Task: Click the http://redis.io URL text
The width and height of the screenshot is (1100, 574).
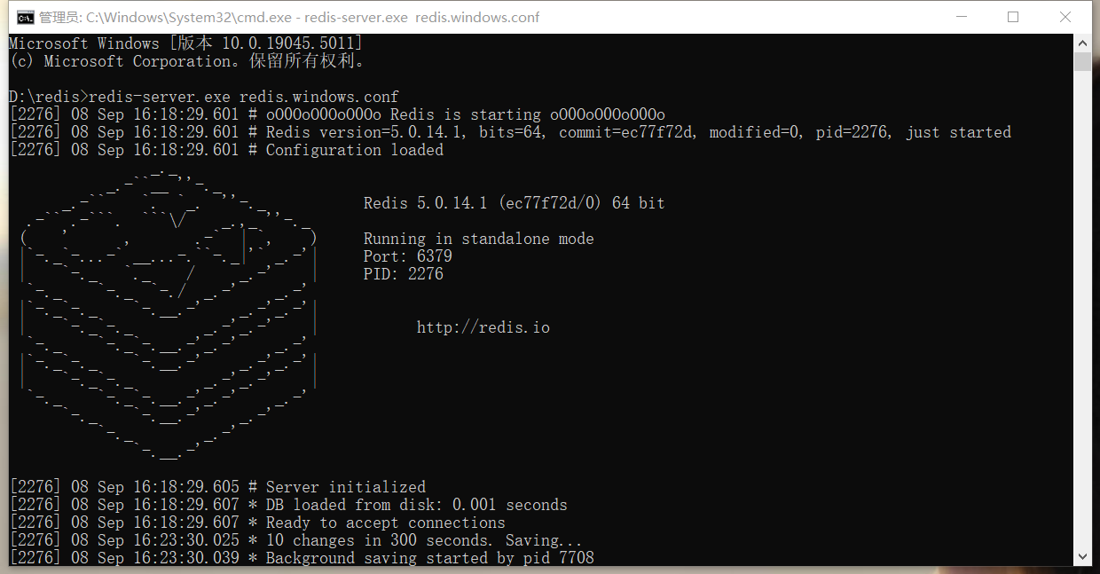Action: click(483, 327)
